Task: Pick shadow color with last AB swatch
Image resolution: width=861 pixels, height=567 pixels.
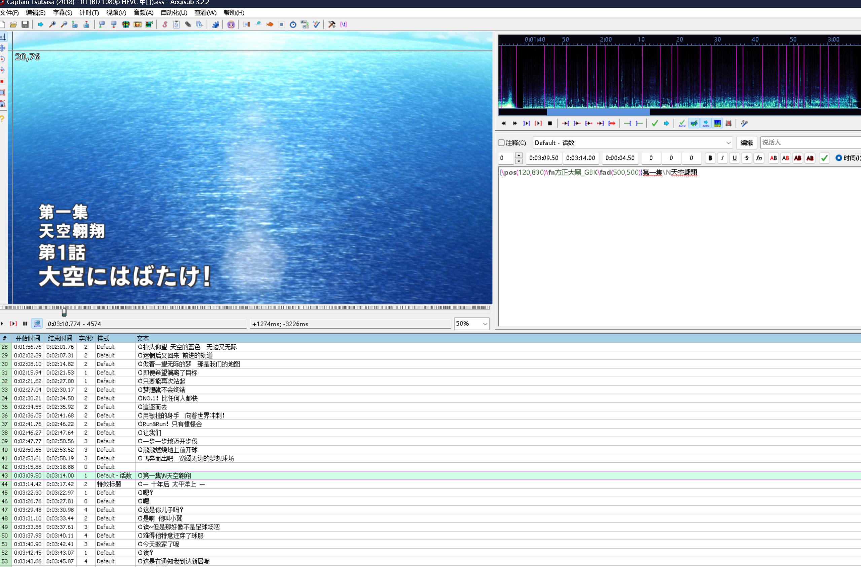Action: (x=810, y=158)
